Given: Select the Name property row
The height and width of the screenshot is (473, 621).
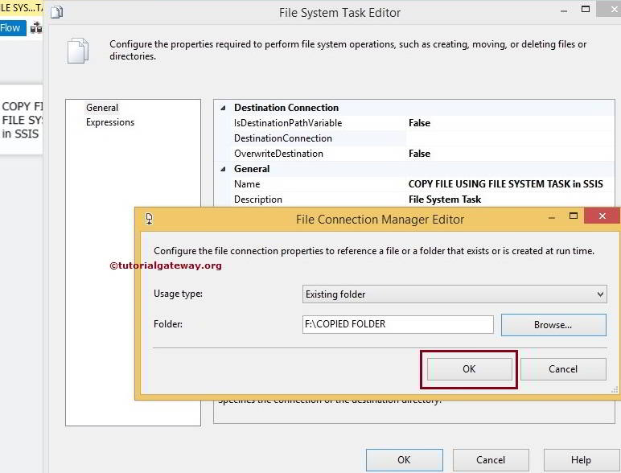Looking at the screenshot, I should 247,184.
